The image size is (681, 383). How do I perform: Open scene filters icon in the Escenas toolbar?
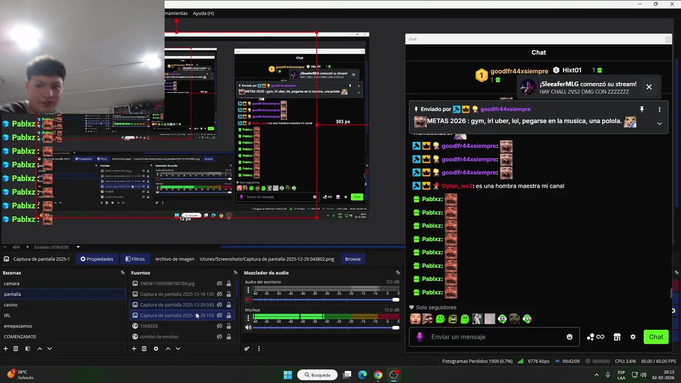27,348
